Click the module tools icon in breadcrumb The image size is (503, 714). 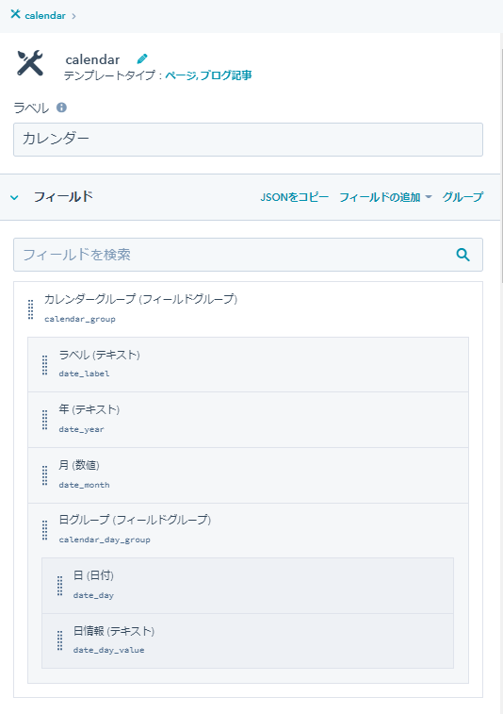[15, 14]
